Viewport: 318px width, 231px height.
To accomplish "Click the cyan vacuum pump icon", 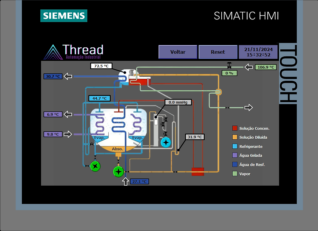I will click(x=166, y=142).
